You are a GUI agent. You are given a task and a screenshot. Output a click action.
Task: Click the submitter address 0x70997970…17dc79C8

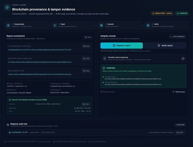pyautogui.click(x=82, y=108)
